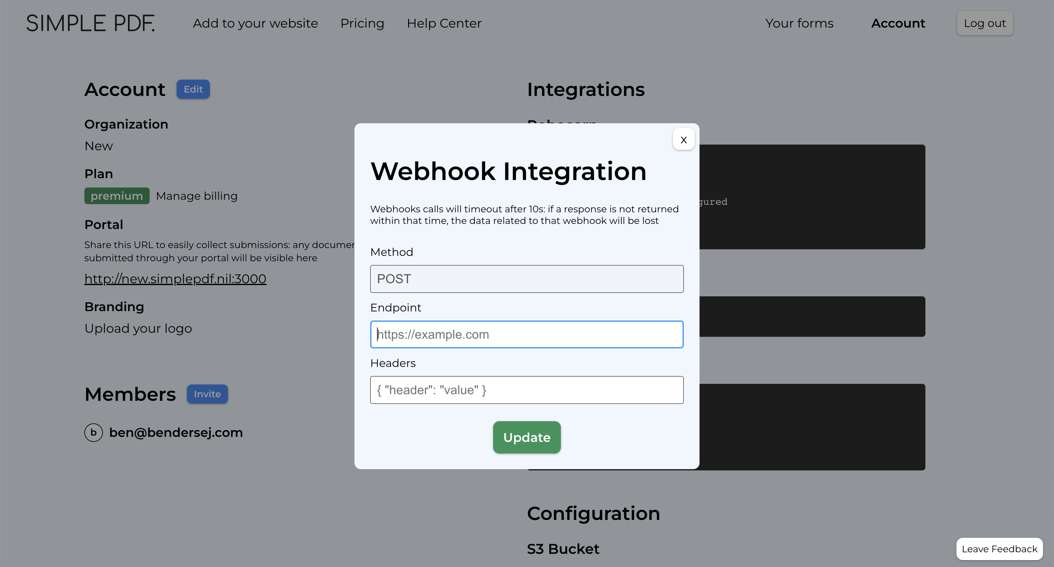Click the member avatar circle icon
Image resolution: width=1054 pixels, height=567 pixels.
pos(93,432)
